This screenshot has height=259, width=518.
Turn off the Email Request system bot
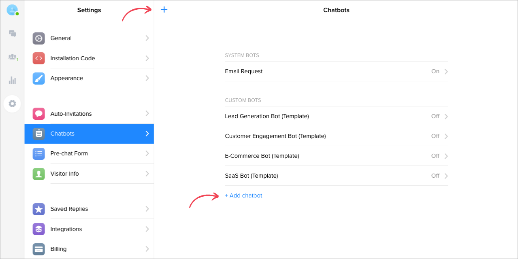(435, 71)
